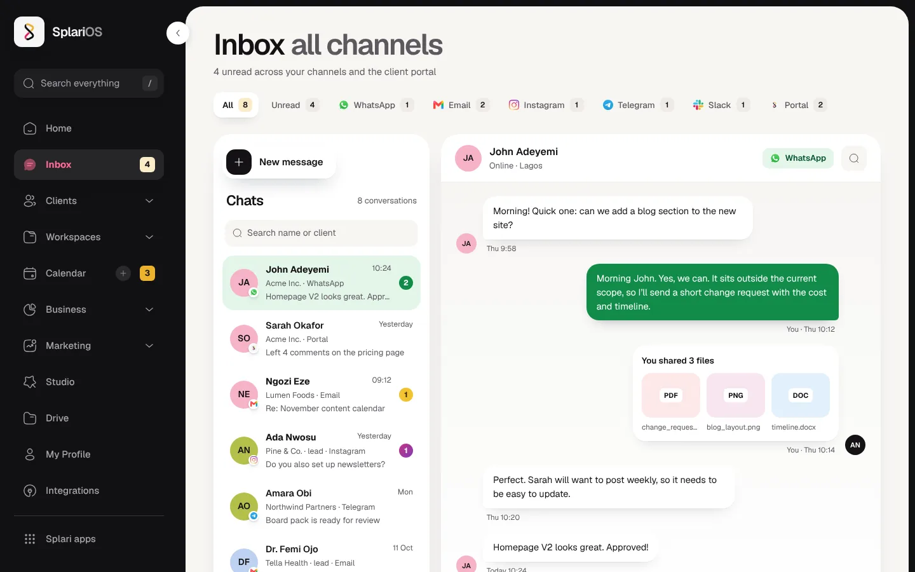Image resolution: width=915 pixels, height=572 pixels.
Task: Open Home from the sidebar
Action: coord(89,128)
